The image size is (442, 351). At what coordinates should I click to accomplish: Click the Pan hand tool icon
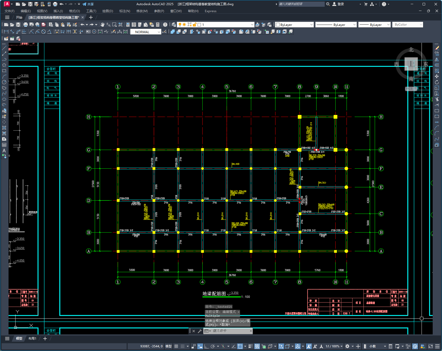click(x=103, y=25)
